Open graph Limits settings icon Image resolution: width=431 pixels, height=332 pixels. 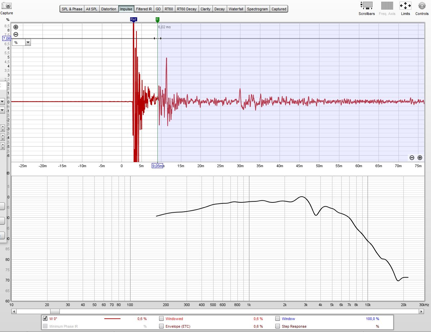pos(405,6)
